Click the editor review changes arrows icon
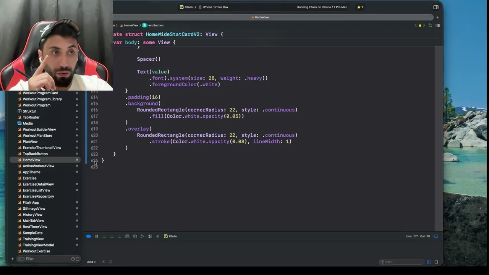The width and height of the screenshot is (489, 275). [430, 25]
